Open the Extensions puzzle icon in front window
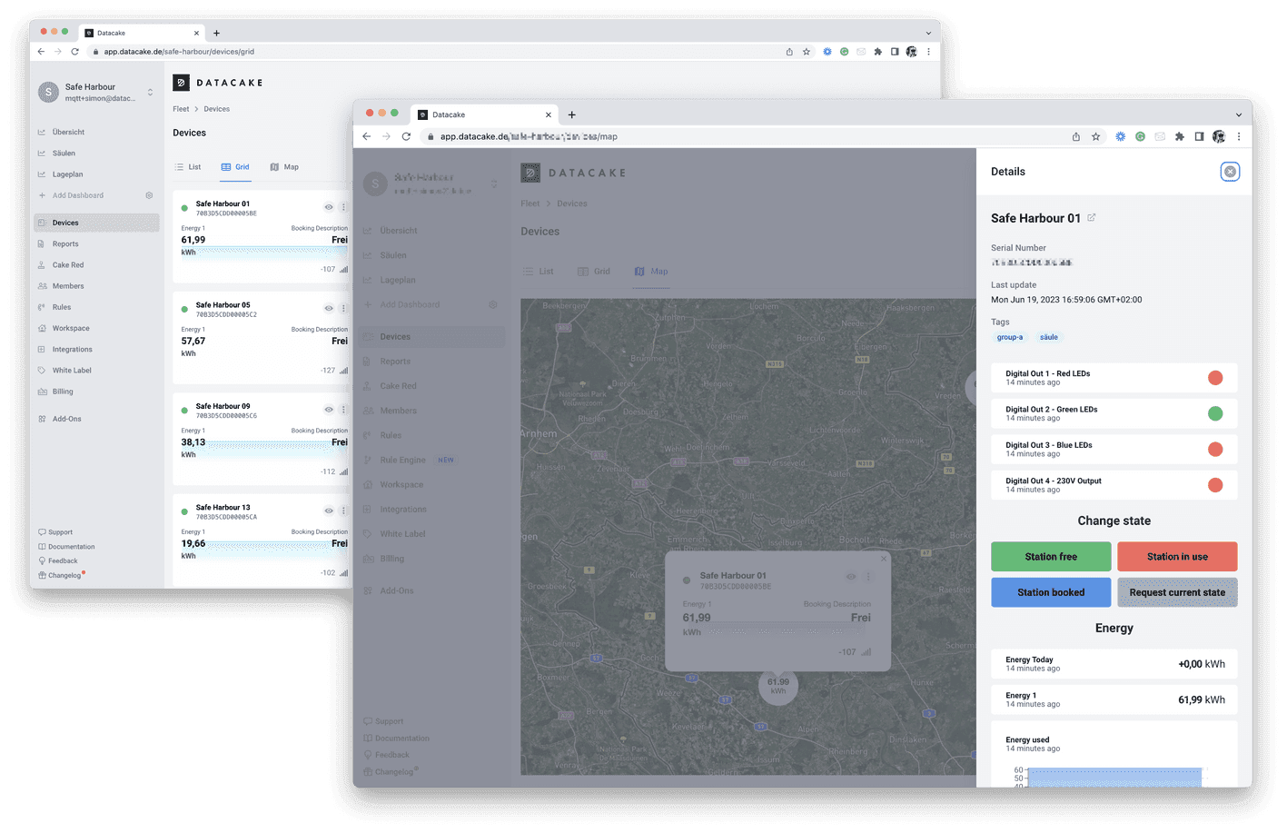 1179,137
